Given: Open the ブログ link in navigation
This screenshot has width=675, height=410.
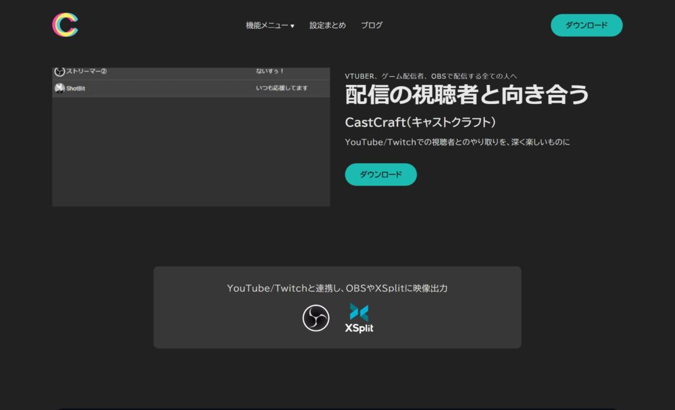Looking at the screenshot, I should (x=372, y=26).
